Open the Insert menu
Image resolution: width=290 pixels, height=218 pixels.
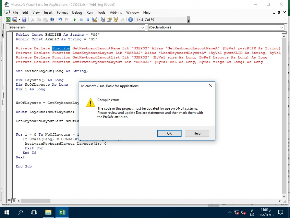pyautogui.click(x=48, y=12)
